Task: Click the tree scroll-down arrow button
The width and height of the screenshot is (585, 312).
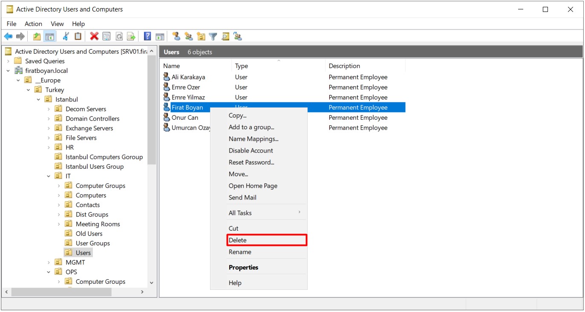Action: pos(151,283)
